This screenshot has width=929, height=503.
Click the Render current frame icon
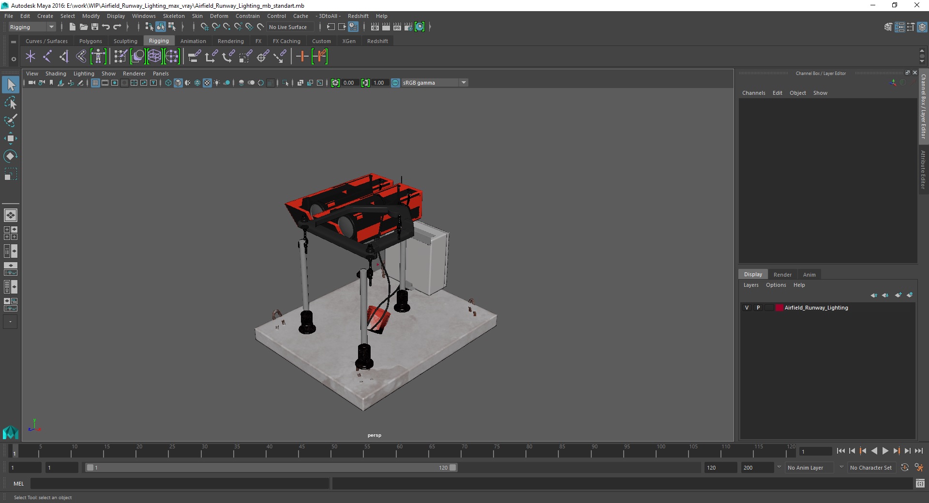(386, 27)
